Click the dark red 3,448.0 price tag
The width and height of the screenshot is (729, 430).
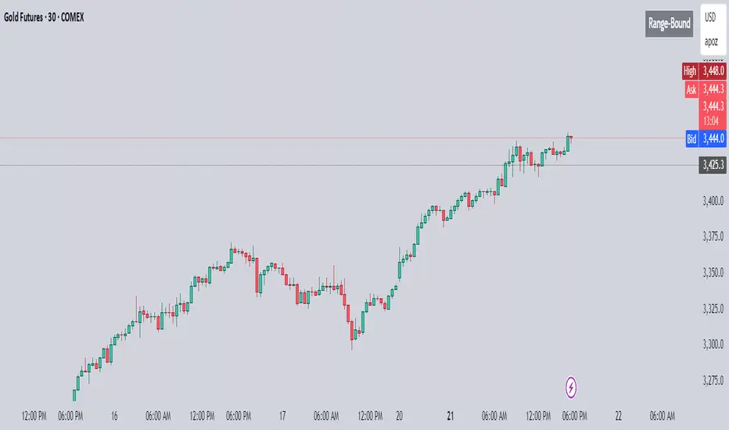[713, 71]
